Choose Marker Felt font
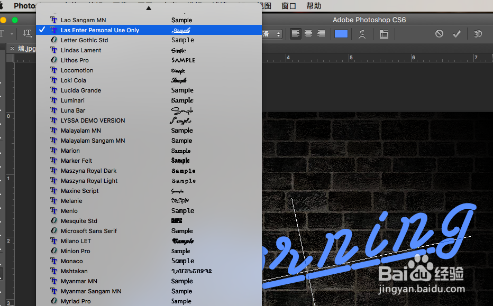The height and width of the screenshot is (306, 493). [149, 161]
